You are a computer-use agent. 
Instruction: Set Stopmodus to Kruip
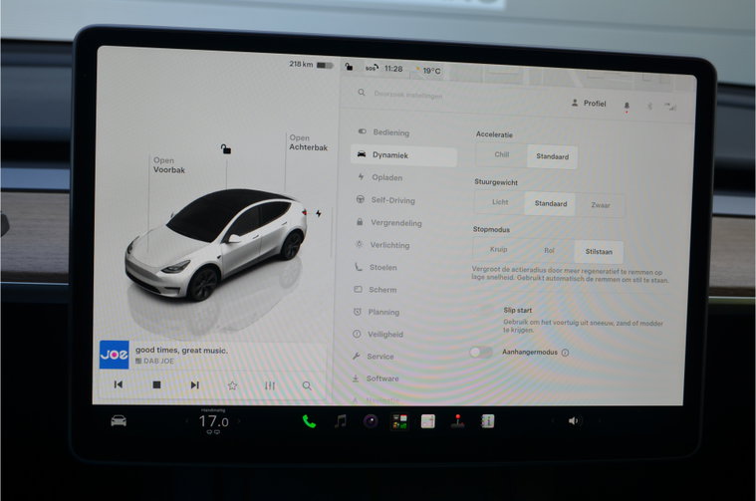pos(499,249)
